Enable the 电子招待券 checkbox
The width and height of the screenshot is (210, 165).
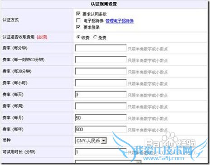(x=78, y=20)
